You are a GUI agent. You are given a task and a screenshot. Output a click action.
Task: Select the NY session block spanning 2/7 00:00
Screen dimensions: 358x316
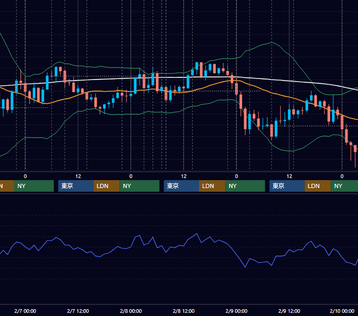pos(34,186)
